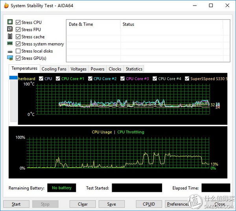Click the cache chip icon beside Stress cache
The image size is (236, 211).
point(10,36)
